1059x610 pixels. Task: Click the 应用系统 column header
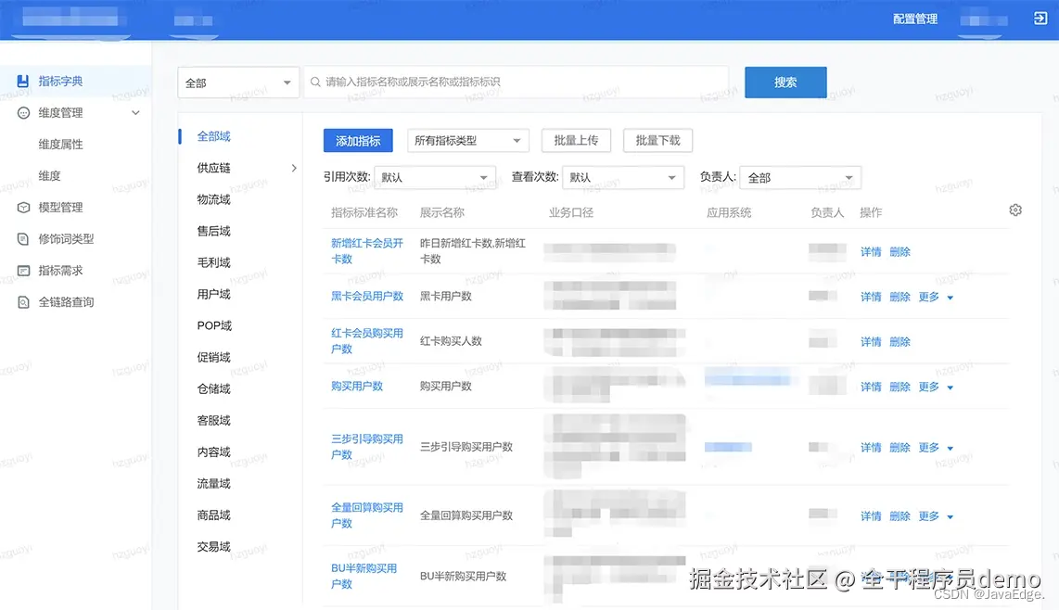click(729, 212)
